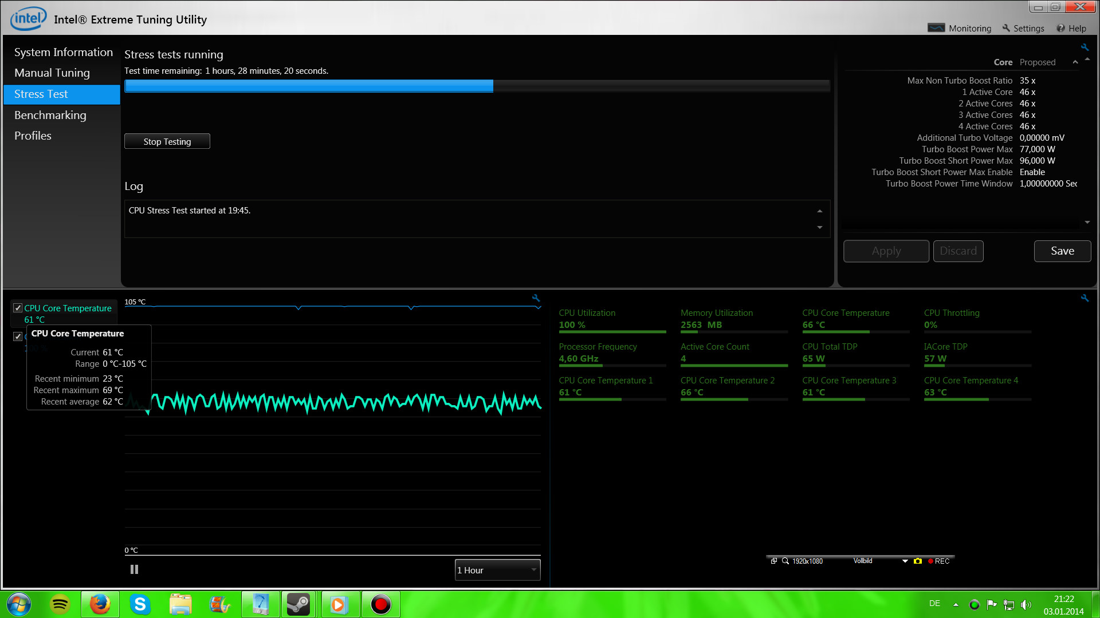The image size is (1100, 618).
Task: Open the 1 Hour time range dropdown
Action: pyautogui.click(x=497, y=570)
